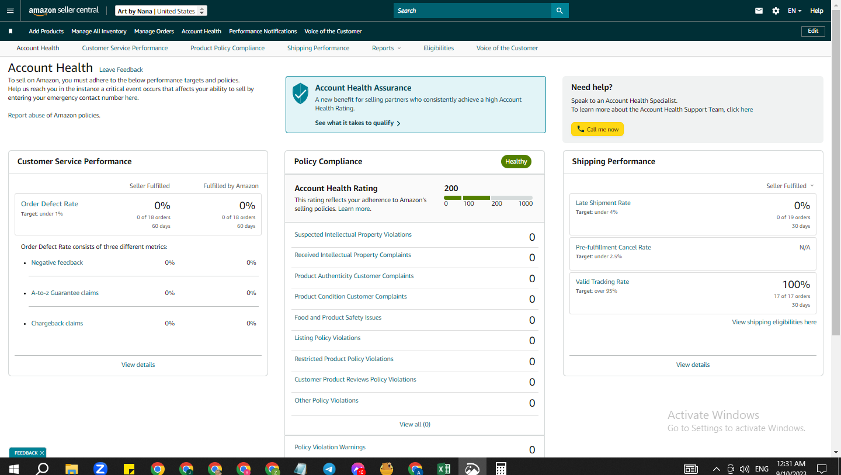Switch to Product Policy Compliance tab

(x=228, y=48)
